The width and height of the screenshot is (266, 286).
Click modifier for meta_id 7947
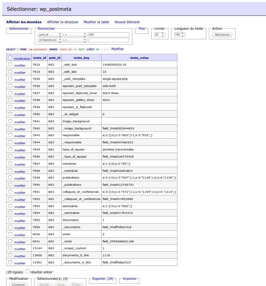click(x=20, y=165)
